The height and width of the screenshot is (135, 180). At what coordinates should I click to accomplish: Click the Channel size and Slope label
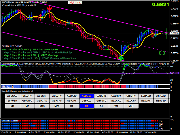tap(19, 5)
